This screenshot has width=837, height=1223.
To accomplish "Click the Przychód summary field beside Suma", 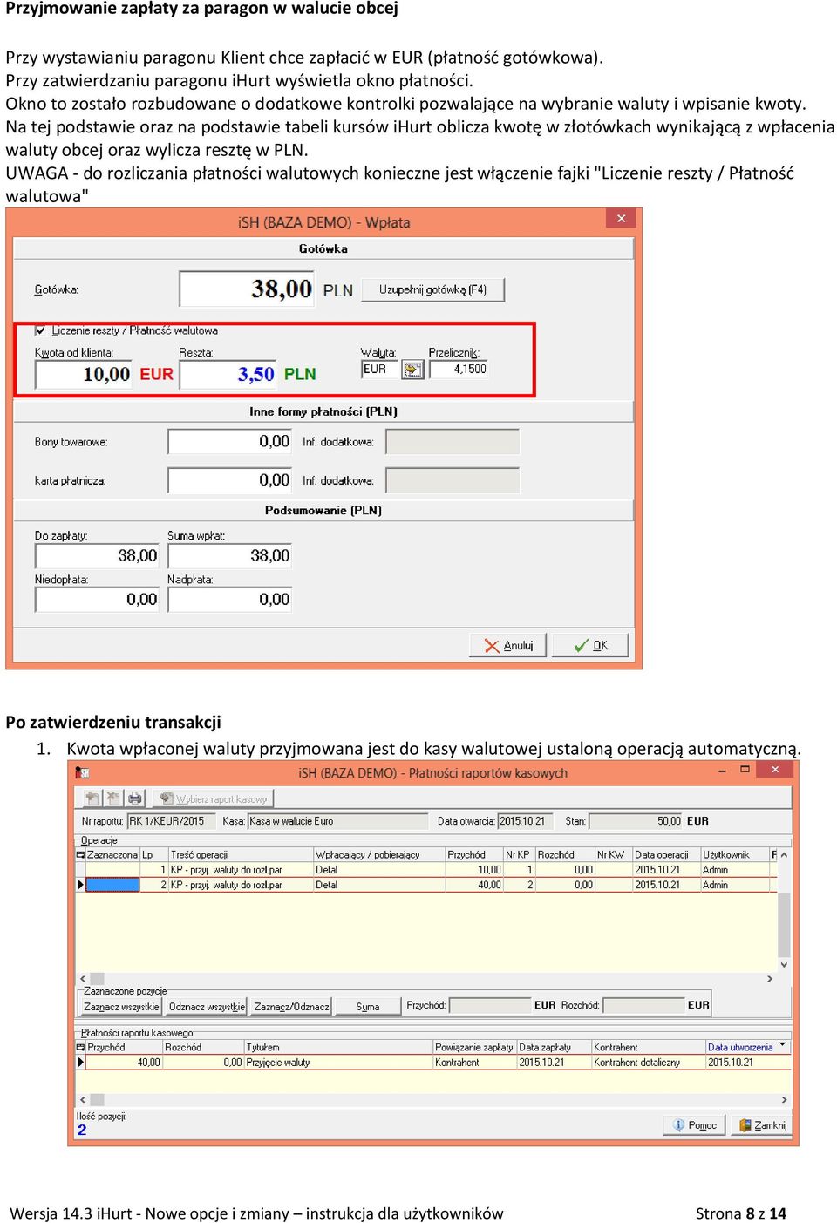I will point(489,1006).
